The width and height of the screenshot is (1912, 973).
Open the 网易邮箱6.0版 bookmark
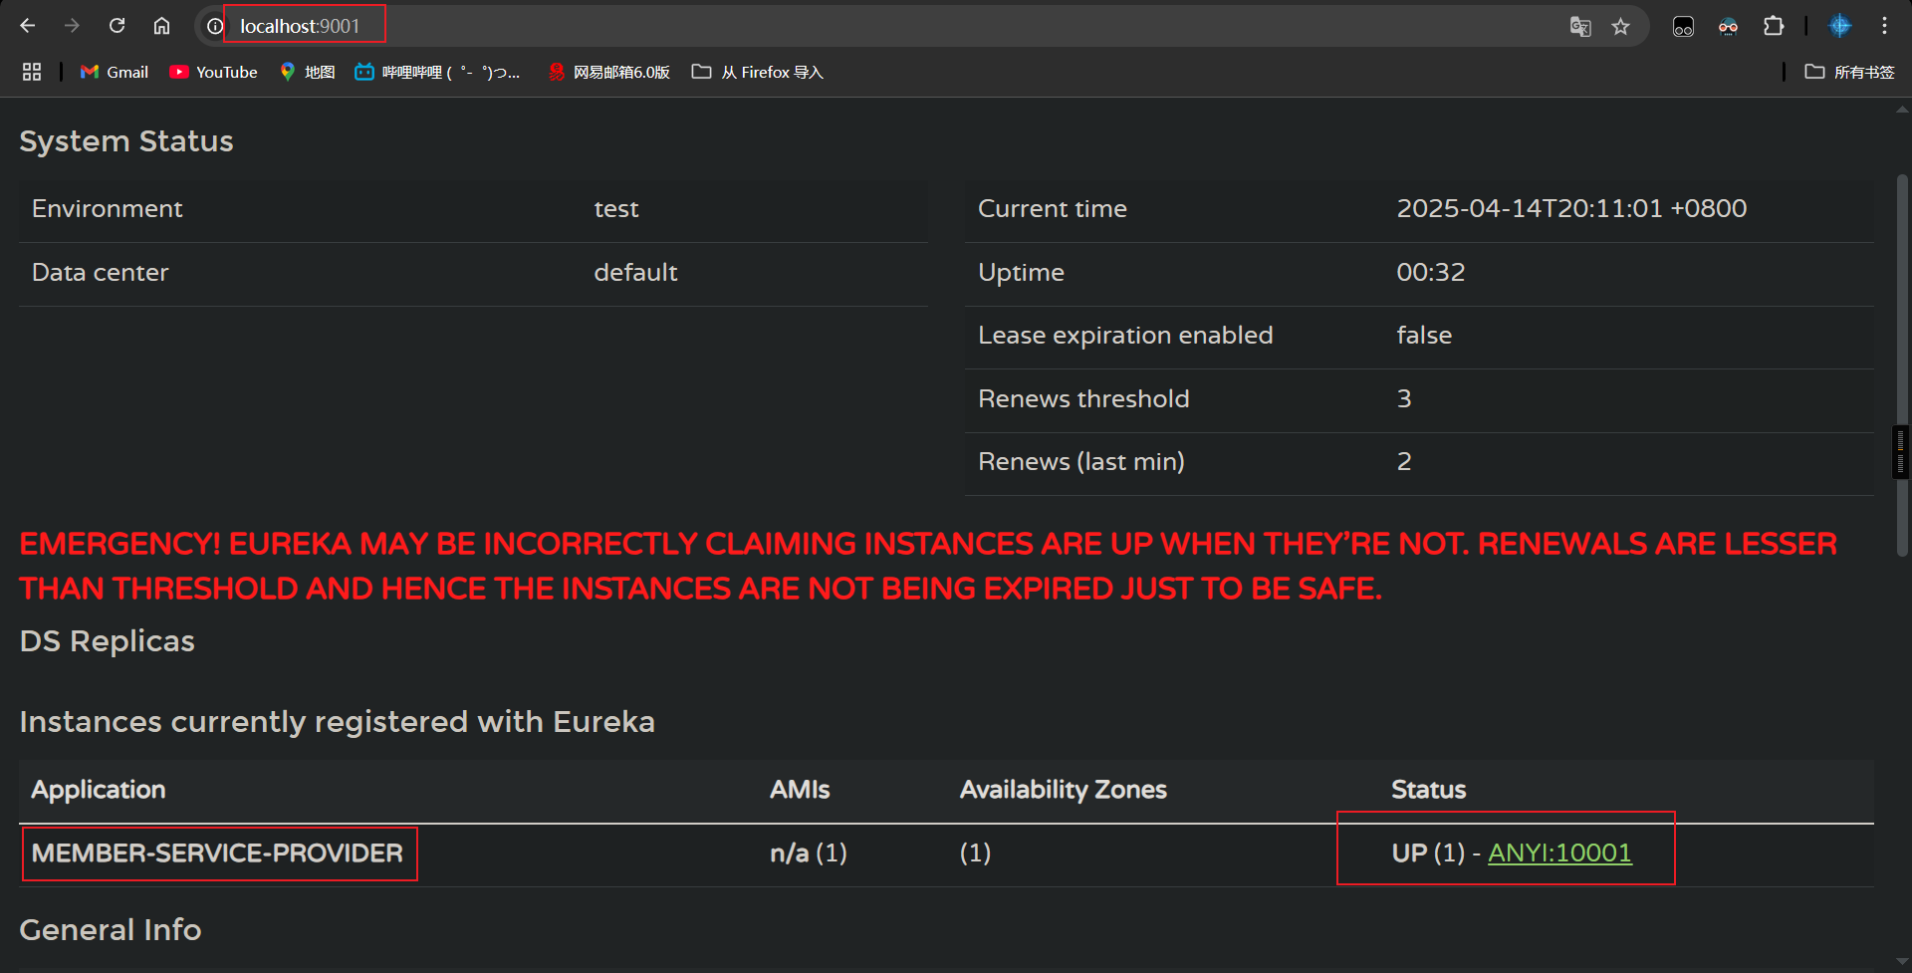(608, 72)
